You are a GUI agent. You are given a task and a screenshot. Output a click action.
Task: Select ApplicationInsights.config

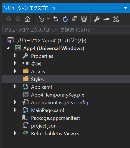point(60,103)
